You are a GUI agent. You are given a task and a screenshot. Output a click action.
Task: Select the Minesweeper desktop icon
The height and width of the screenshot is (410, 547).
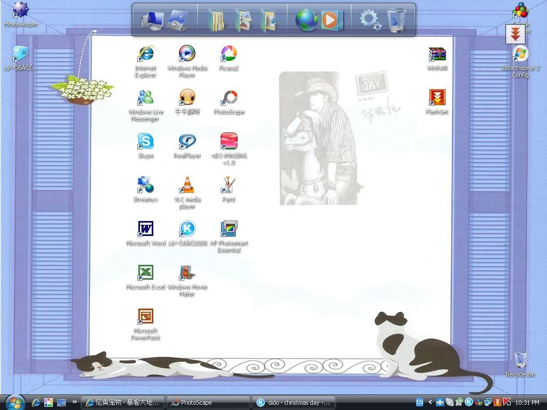[20, 10]
